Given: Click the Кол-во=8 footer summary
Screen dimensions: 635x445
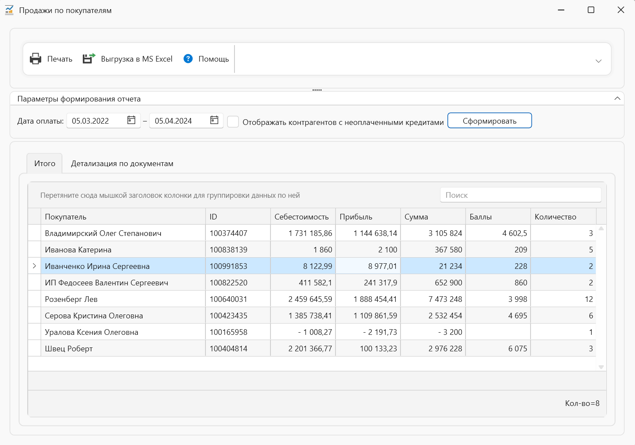Looking at the screenshot, I should pos(582,403).
